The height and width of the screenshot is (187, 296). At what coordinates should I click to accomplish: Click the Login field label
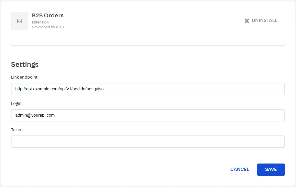click(16, 103)
